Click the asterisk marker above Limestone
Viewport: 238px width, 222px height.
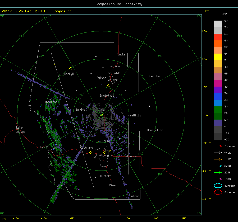50,100
